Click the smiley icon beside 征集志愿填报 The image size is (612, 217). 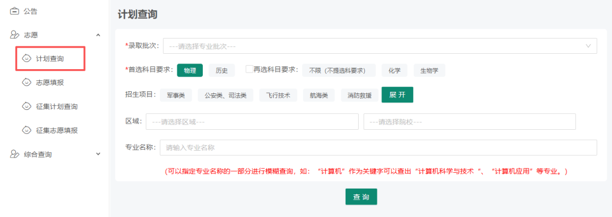[x=26, y=130]
